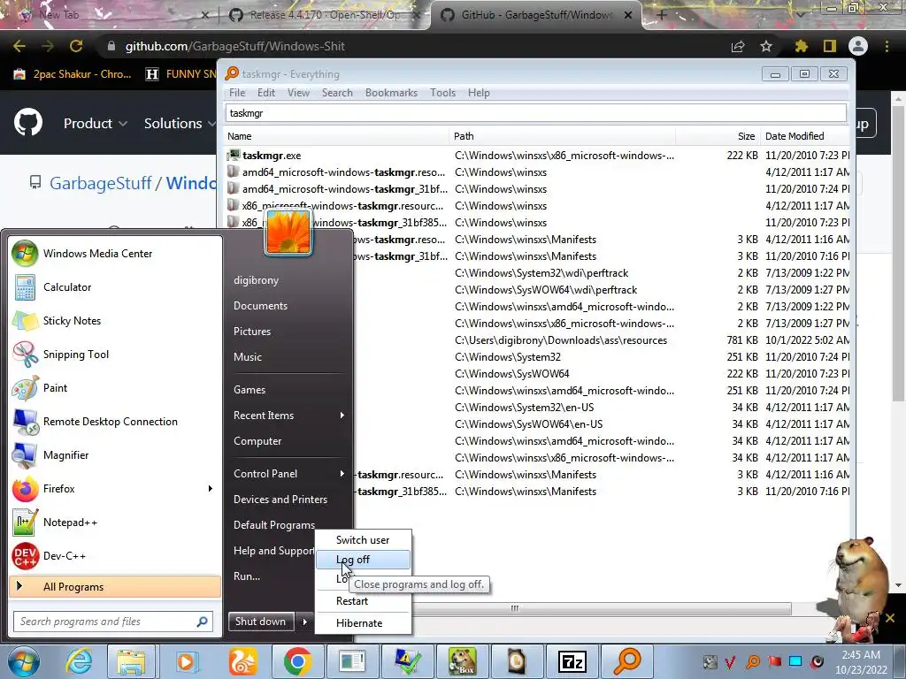Open Computer from Start menu
The image size is (906, 679).
[x=257, y=441]
